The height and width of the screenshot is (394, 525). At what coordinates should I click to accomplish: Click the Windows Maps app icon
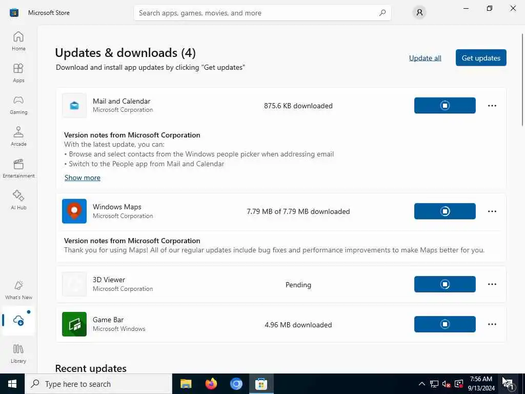[74, 211]
